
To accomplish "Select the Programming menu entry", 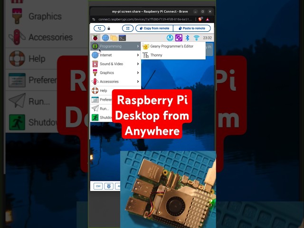I will 115,46.
